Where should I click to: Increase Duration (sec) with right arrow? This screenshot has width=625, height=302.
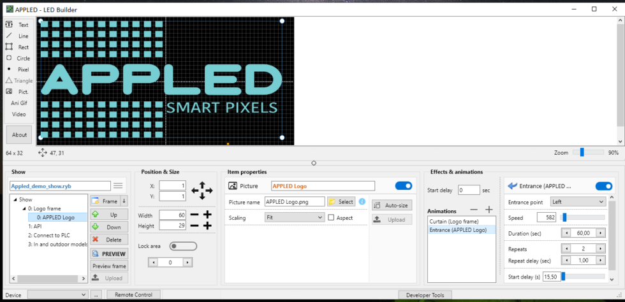click(x=600, y=233)
